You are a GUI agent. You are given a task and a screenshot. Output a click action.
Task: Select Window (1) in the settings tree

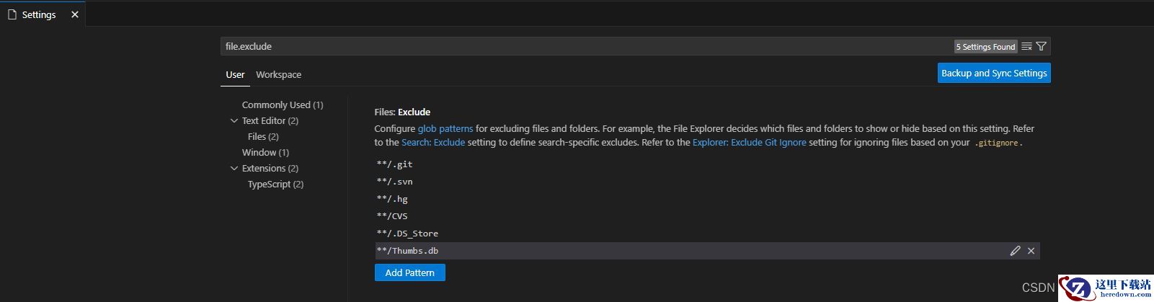(265, 153)
